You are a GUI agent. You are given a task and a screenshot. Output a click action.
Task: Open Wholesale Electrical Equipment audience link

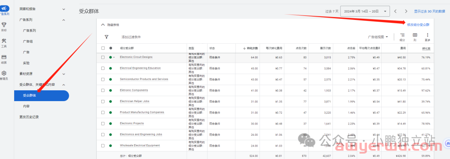tap(140, 146)
